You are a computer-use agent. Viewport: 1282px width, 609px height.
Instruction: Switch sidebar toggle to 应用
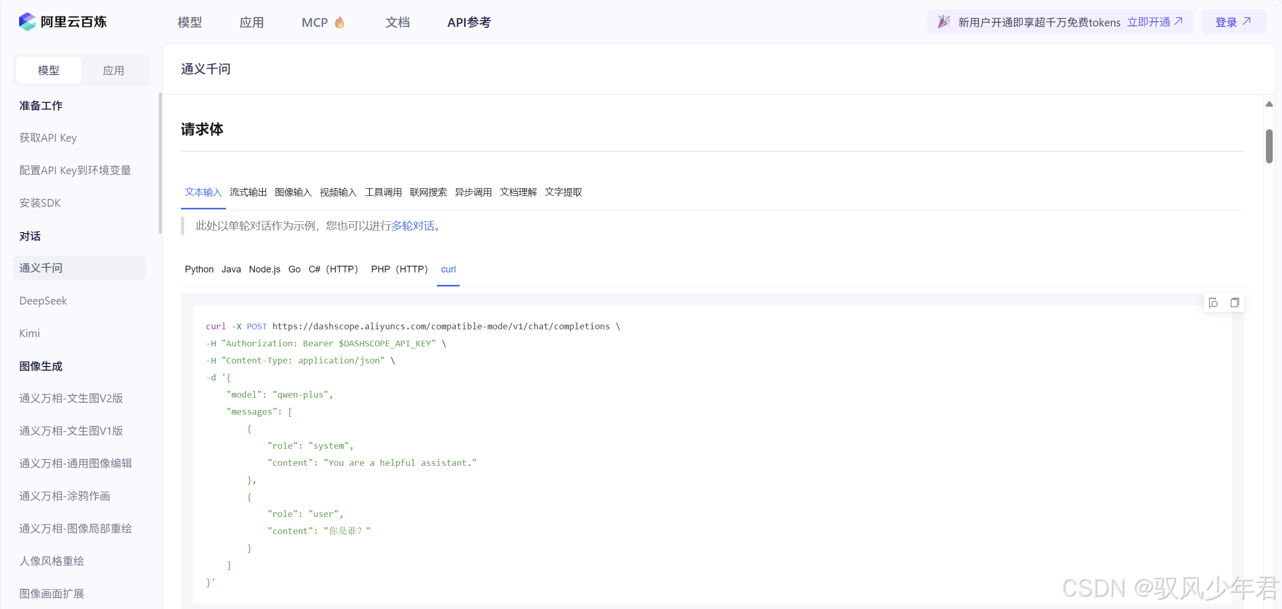point(113,70)
